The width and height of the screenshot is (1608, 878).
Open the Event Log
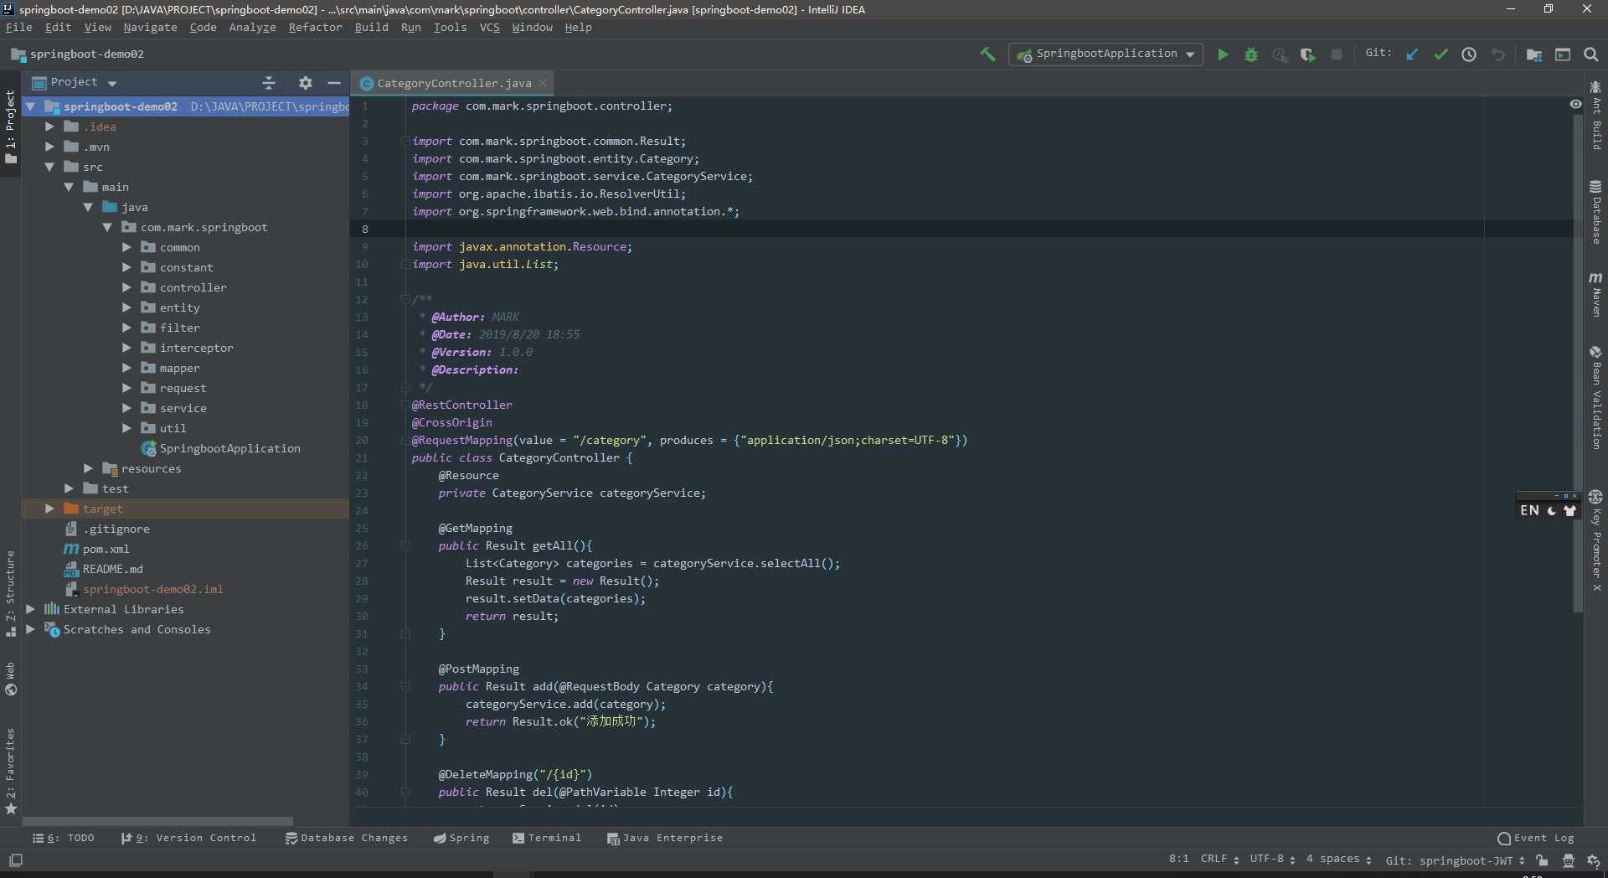(x=1536, y=838)
